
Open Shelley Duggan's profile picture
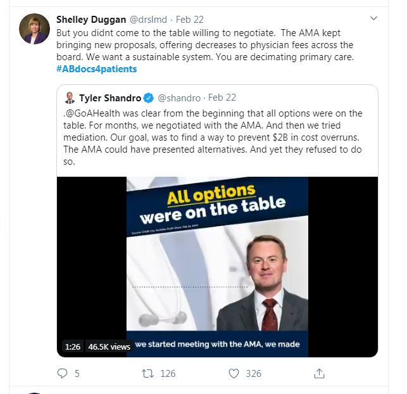click(35, 29)
